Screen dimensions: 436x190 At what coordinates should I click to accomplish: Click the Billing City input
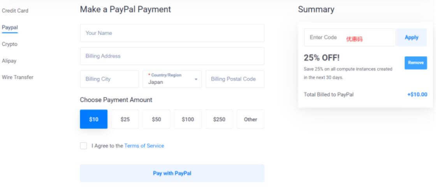tap(109, 79)
